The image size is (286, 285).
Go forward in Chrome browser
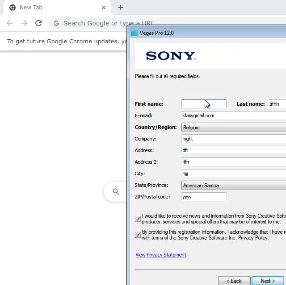click(24, 23)
